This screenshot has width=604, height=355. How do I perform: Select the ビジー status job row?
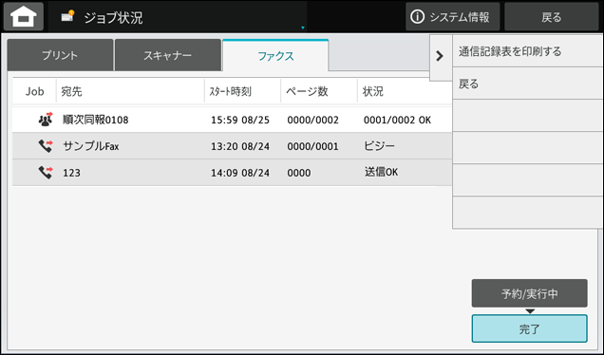[x=232, y=146]
